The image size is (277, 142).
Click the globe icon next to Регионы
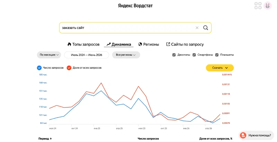pyautogui.click(x=140, y=44)
